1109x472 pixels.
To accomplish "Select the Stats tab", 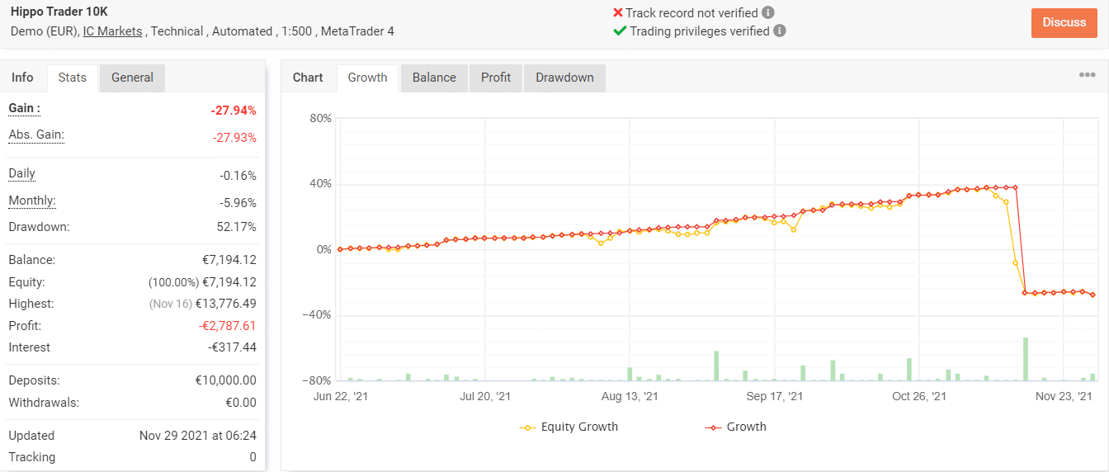I will point(73,78).
